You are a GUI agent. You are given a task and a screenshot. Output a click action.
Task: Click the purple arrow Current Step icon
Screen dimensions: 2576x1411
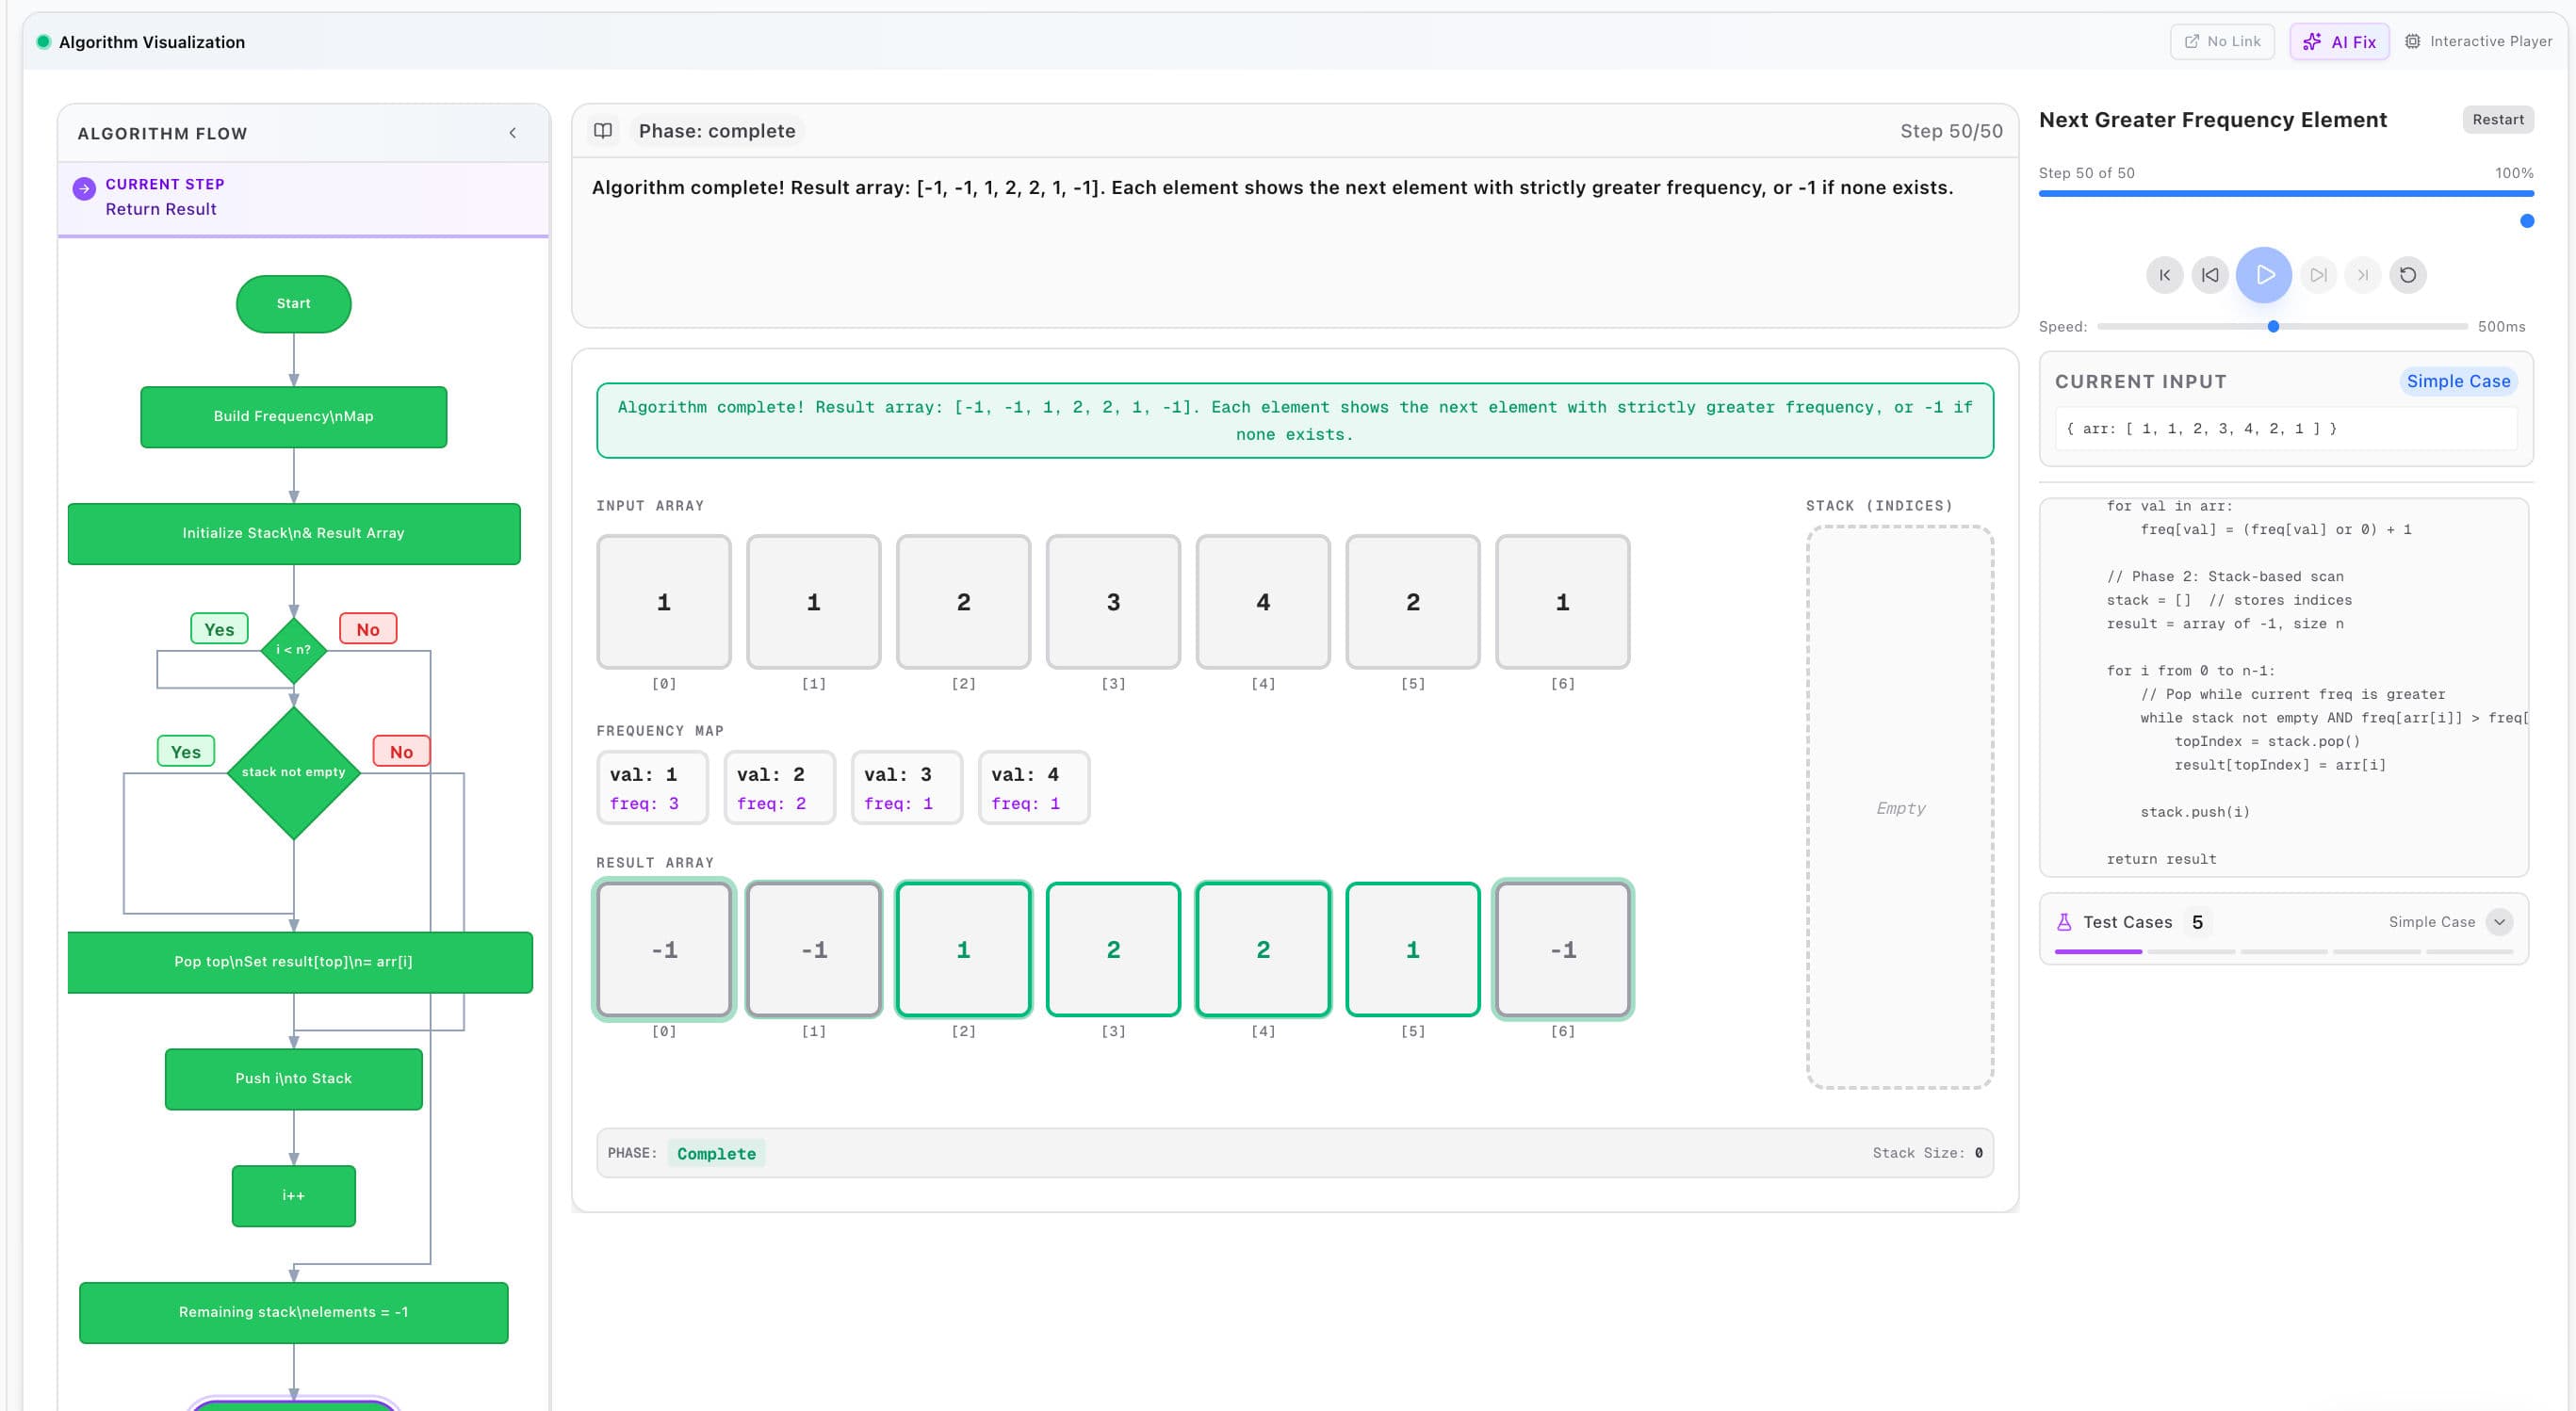point(84,188)
